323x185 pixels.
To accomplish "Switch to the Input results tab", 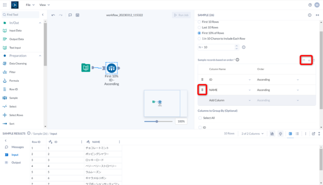I will coord(12,155).
